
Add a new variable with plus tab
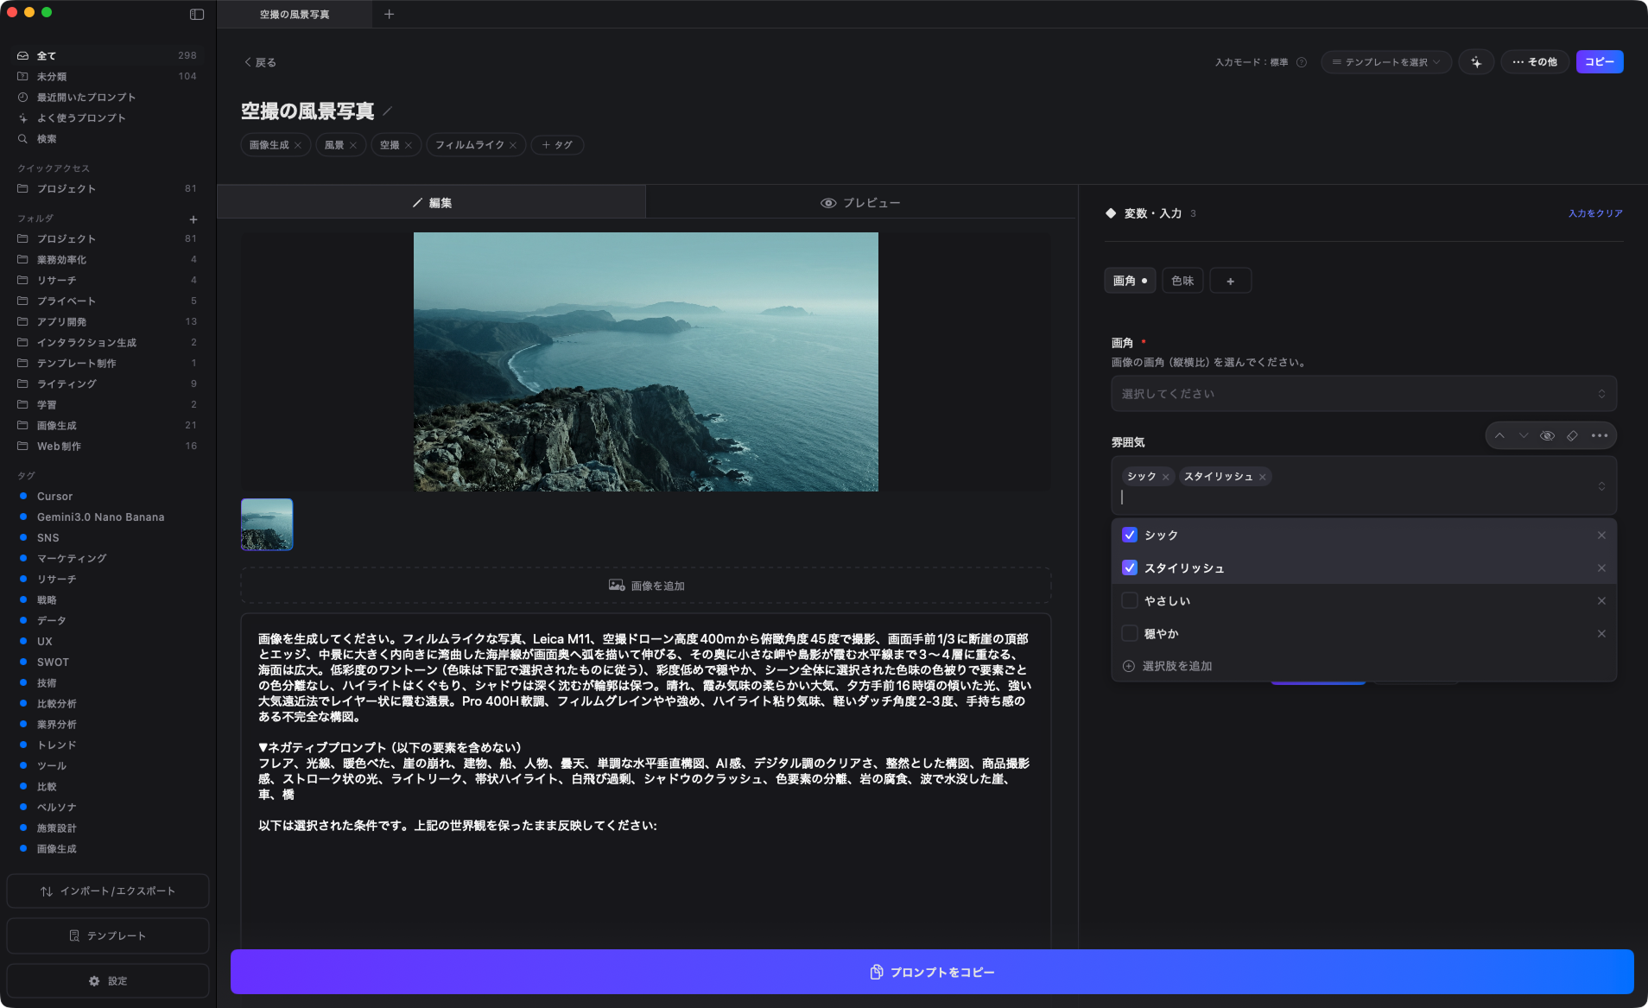[x=1231, y=281]
